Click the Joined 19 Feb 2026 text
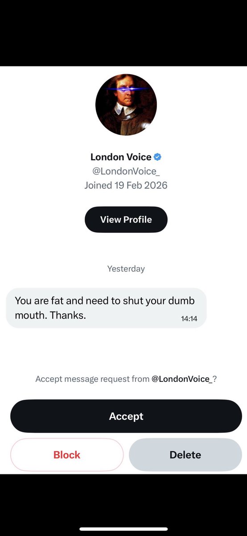This screenshot has width=247, height=536. point(126,185)
